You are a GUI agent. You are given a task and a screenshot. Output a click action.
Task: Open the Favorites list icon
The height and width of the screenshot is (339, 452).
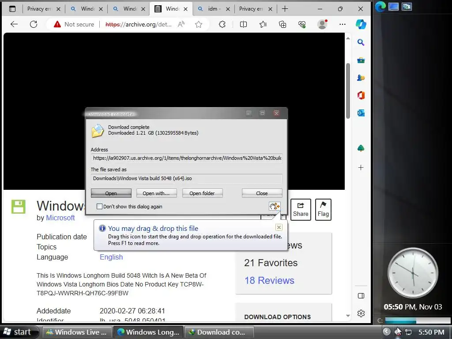263,25
